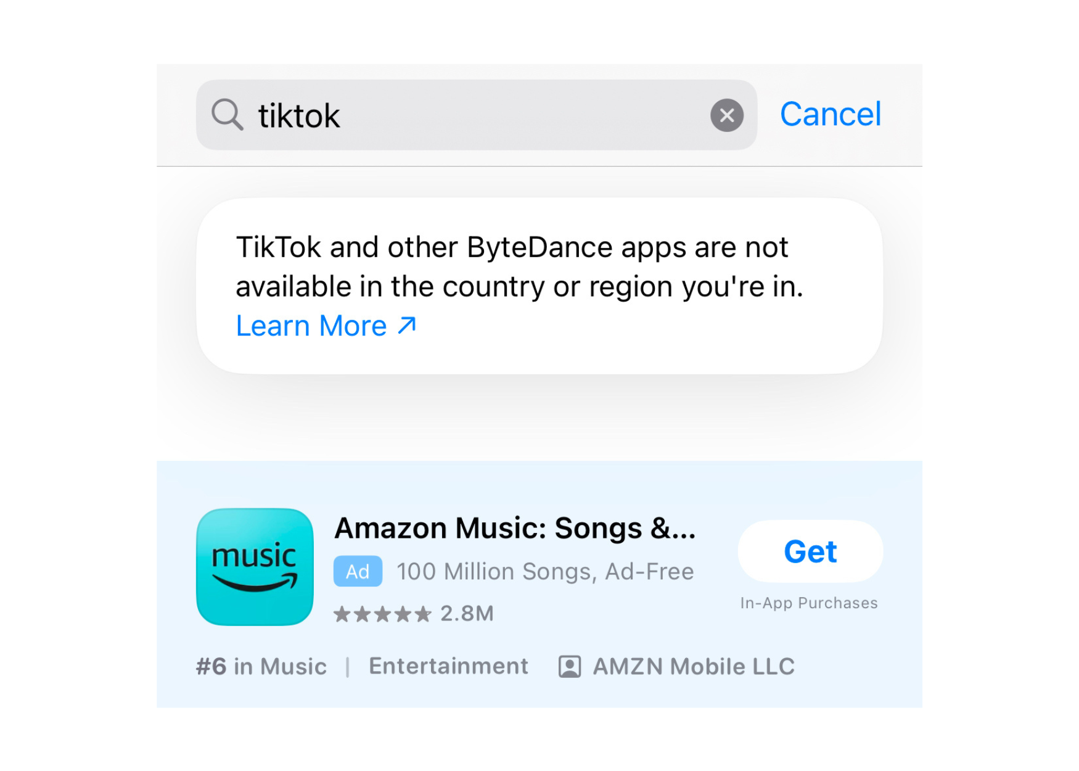
Task: Click the magnifying glass search icon
Action: pos(227,115)
